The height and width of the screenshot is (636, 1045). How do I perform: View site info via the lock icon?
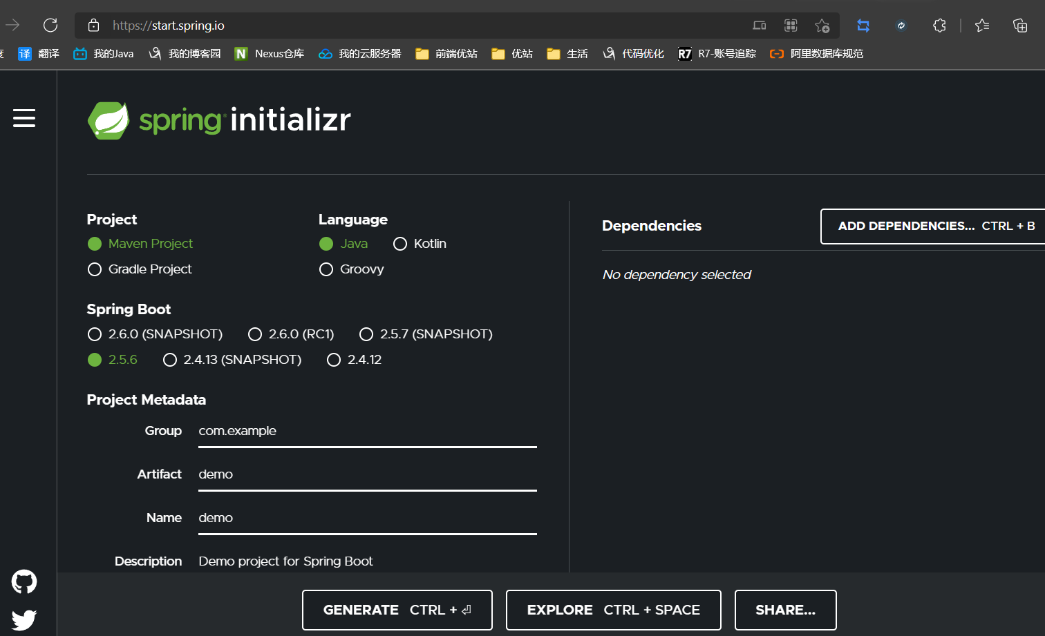pos(94,26)
